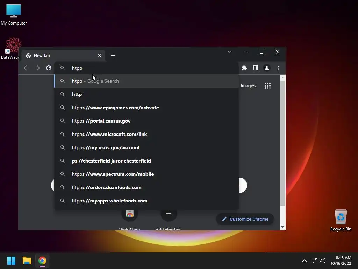The image size is (358, 269).
Task: Open the Chrome profile avatar icon
Action: coord(266,68)
